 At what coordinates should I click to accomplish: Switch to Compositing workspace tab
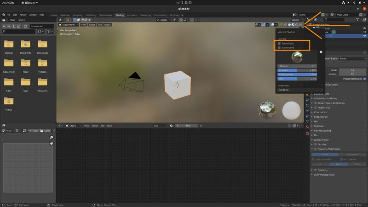[x=160, y=15]
